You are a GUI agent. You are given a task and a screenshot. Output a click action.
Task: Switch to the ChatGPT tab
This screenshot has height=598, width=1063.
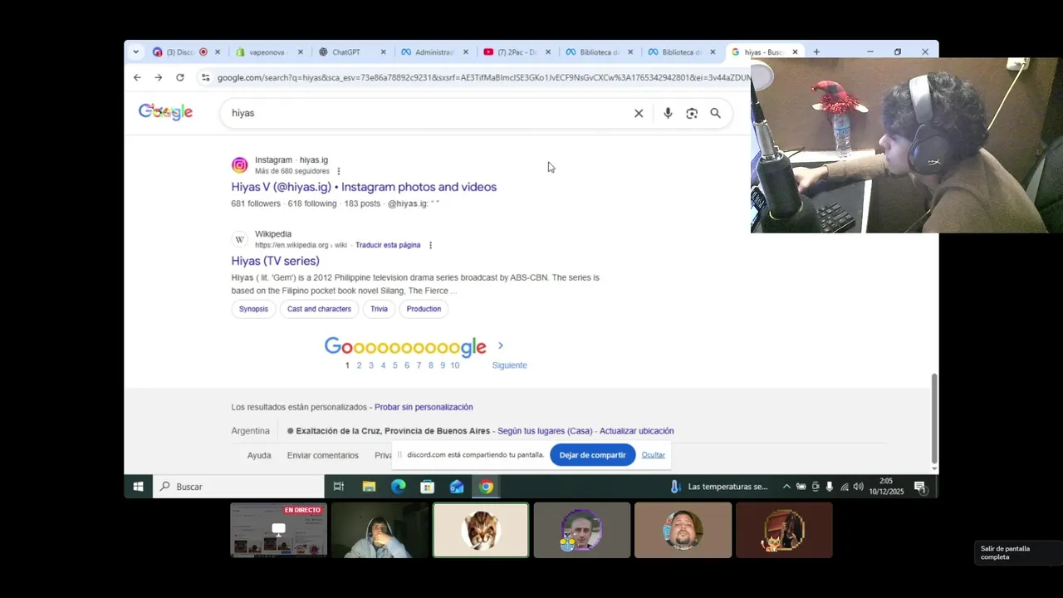(x=345, y=51)
